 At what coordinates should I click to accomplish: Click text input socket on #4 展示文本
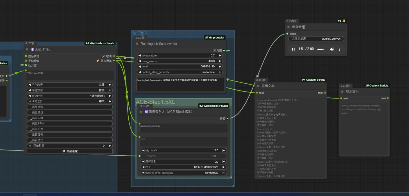(257, 93)
